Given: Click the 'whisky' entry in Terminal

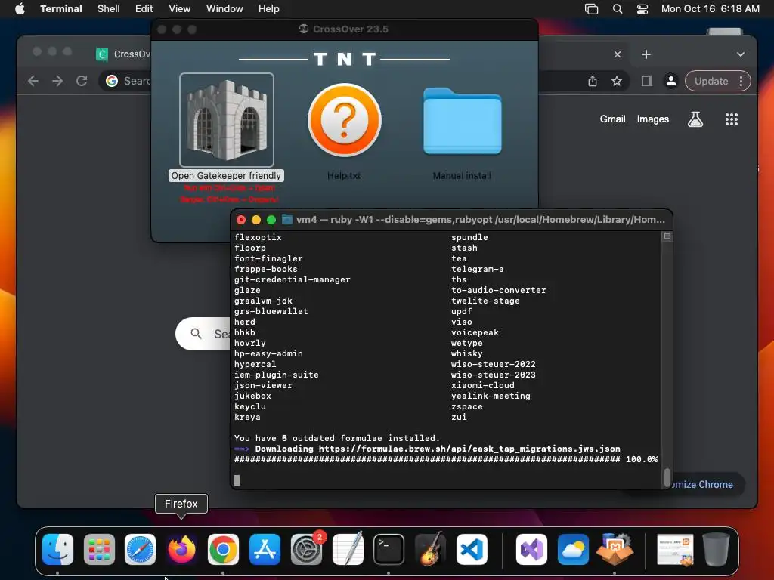Looking at the screenshot, I should 467,353.
